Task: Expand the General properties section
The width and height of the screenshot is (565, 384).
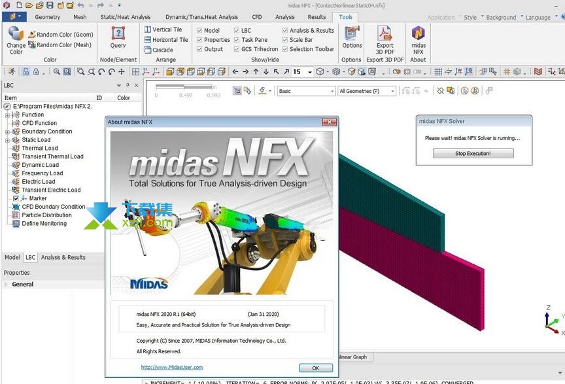Action: [x=6, y=284]
